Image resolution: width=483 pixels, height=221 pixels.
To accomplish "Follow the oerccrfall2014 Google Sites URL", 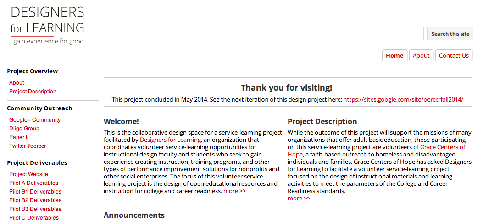I will [403, 99].
